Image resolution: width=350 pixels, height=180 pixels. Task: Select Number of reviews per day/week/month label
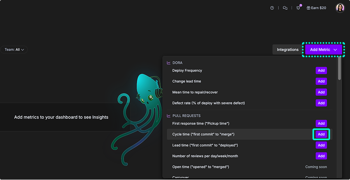click(x=205, y=156)
